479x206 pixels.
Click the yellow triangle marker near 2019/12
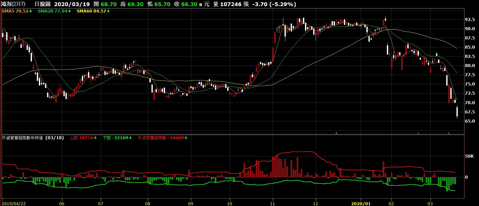pos(336,133)
